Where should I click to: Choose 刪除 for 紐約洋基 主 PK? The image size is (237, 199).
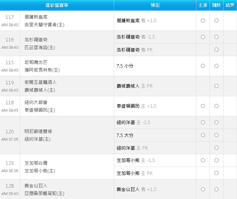[216, 148]
